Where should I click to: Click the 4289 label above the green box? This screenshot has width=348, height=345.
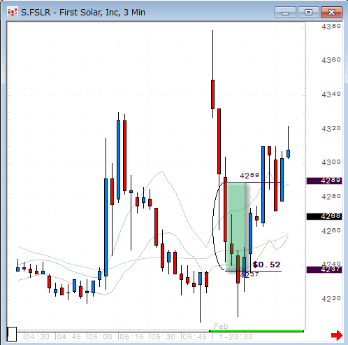(249, 176)
